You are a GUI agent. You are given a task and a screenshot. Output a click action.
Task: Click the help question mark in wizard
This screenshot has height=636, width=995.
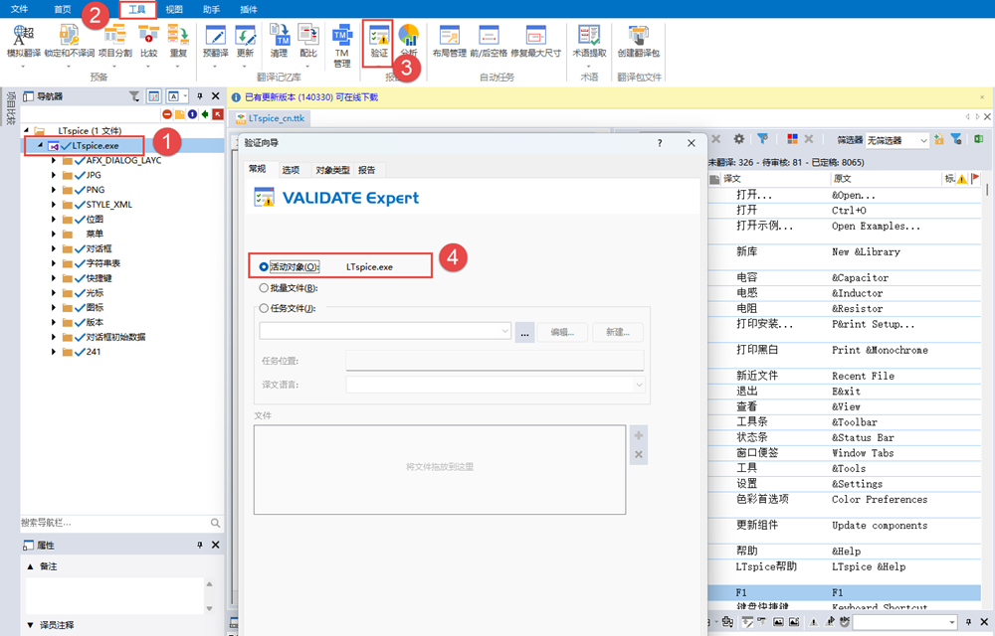660,143
